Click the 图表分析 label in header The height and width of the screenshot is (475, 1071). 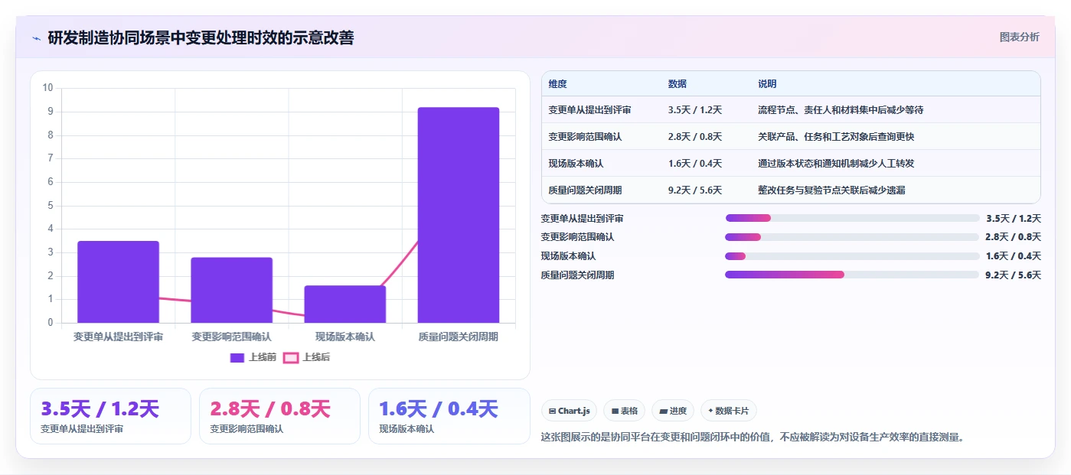click(x=1019, y=37)
